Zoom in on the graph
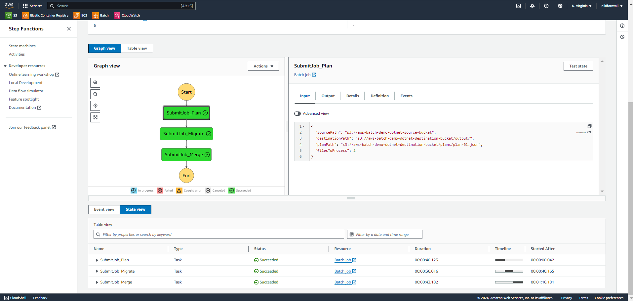The width and height of the screenshot is (633, 301). click(95, 83)
